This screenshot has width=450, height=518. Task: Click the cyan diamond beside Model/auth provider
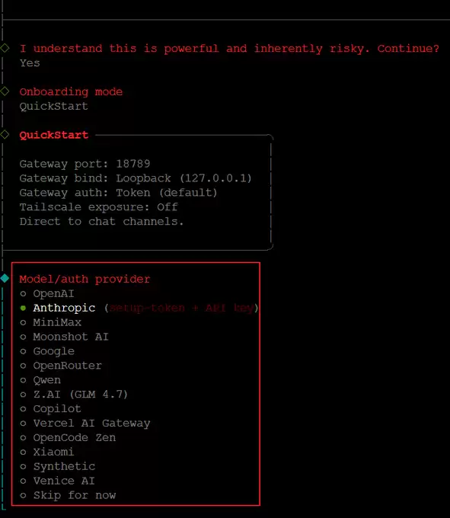coord(5,278)
